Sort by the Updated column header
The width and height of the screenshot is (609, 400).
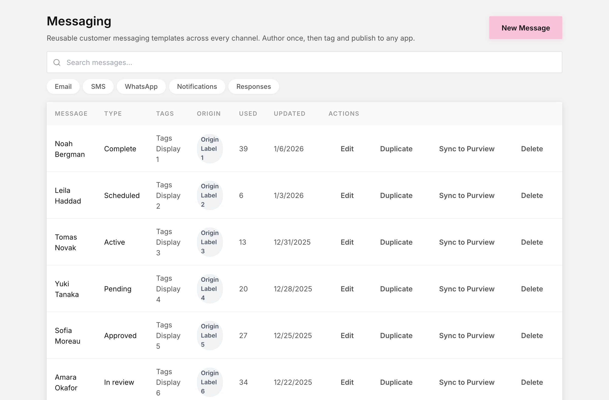point(290,114)
